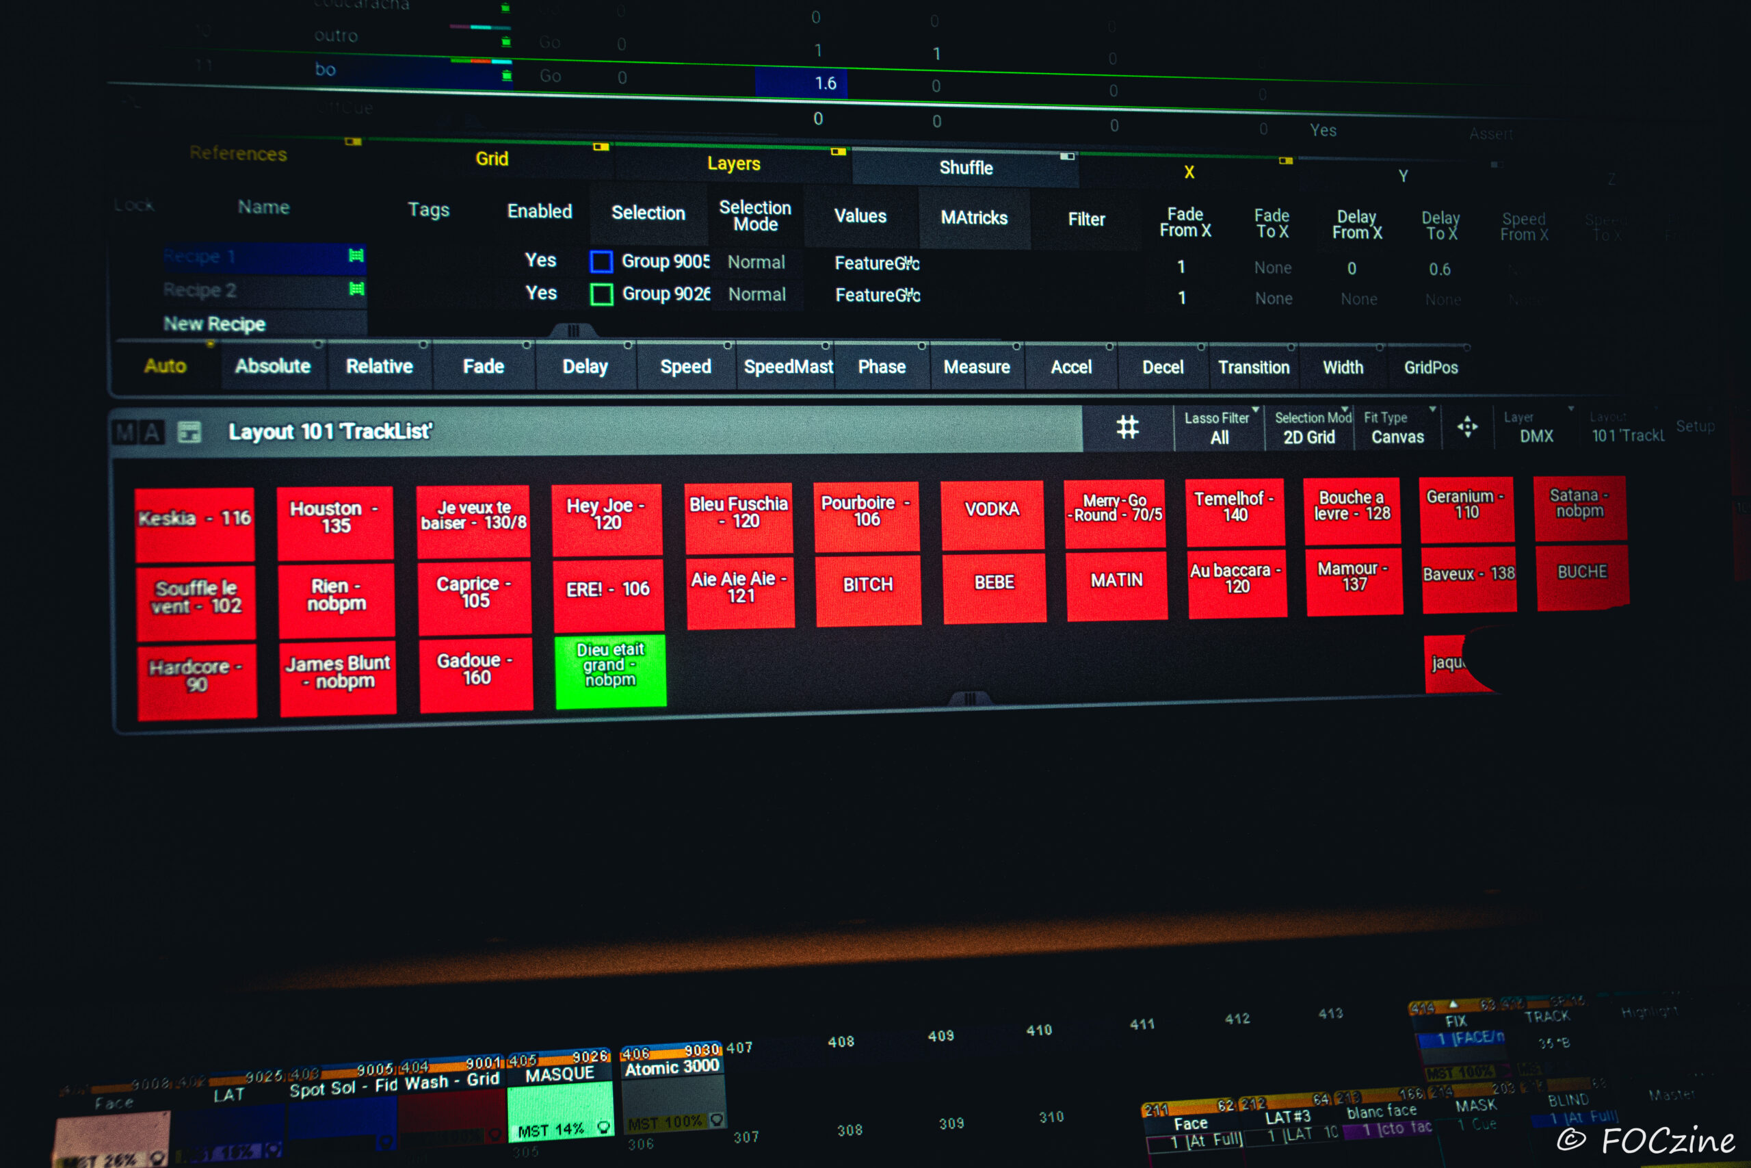Select the green 'Dieu etait grand' layout tile
The height and width of the screenshot is (1168, 1751).
[609, 670]
